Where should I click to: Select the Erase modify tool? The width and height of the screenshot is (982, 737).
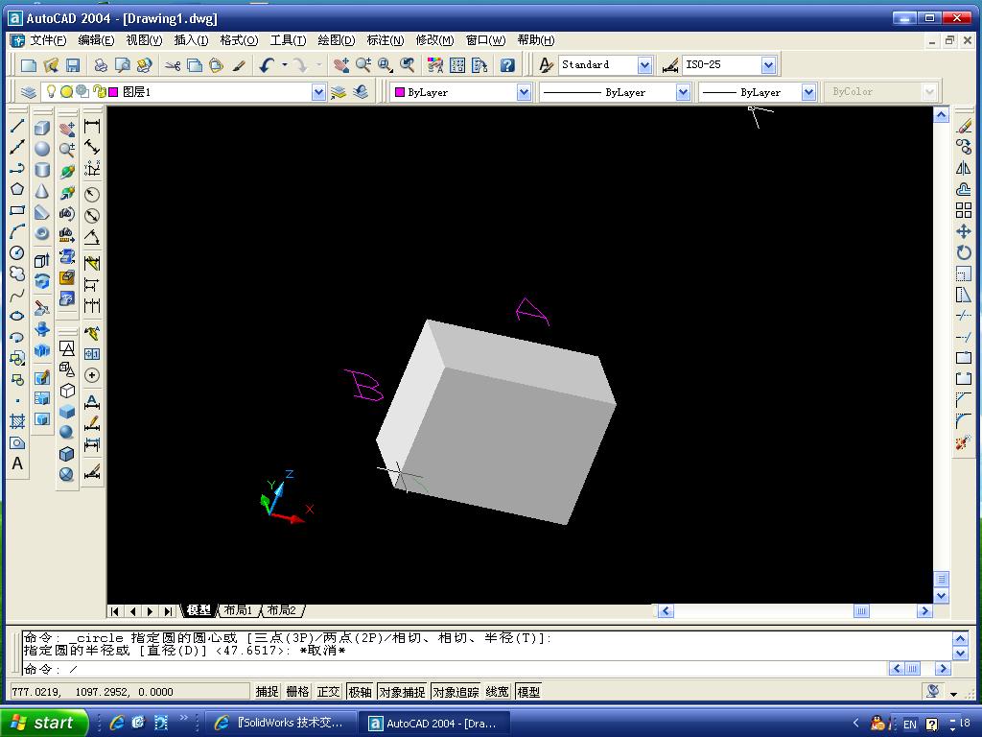(x=964, y=126)
